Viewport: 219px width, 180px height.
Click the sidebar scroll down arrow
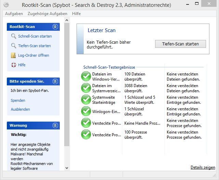(67, 168)
